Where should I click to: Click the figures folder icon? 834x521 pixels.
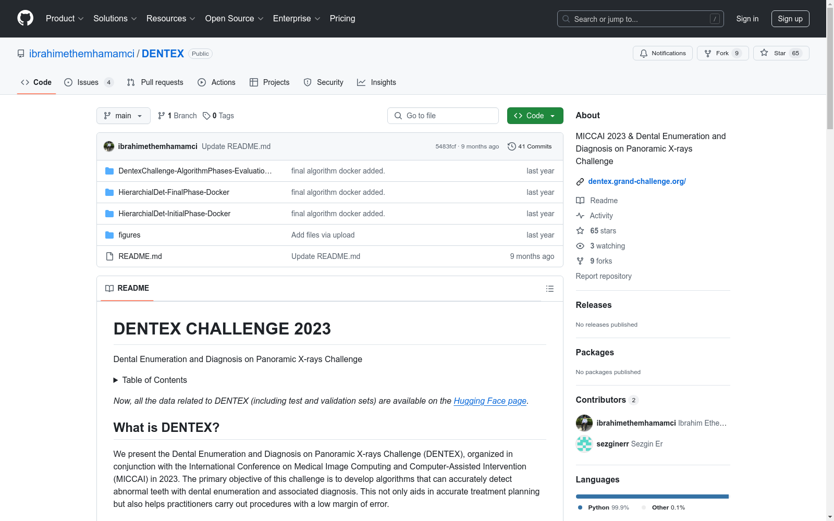(109, 235)
